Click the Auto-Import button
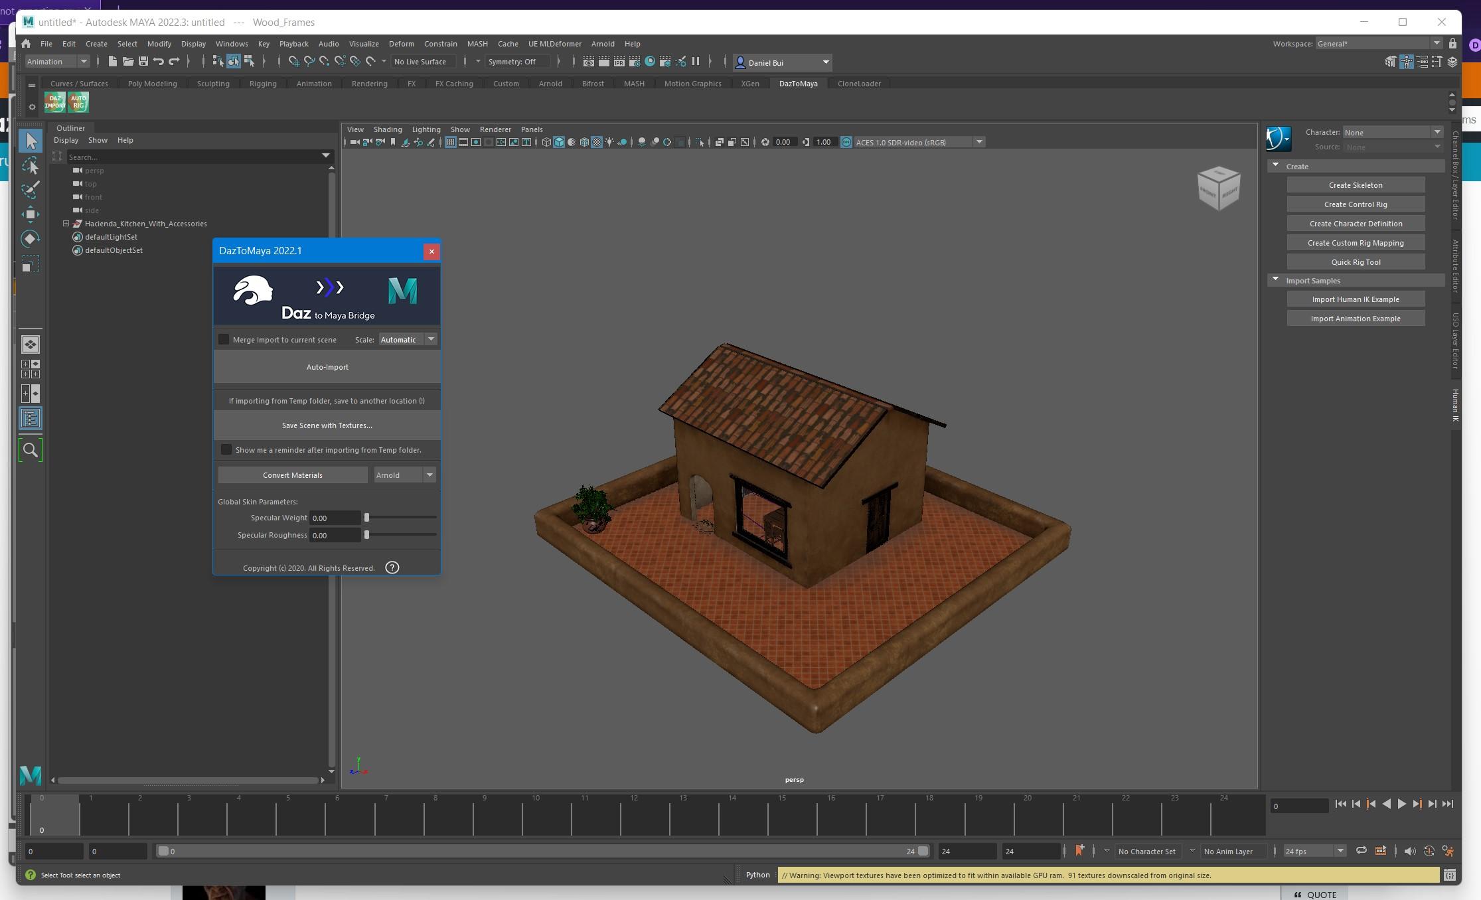The height and width of the screenshot is (900, 1481). (326, 366)
